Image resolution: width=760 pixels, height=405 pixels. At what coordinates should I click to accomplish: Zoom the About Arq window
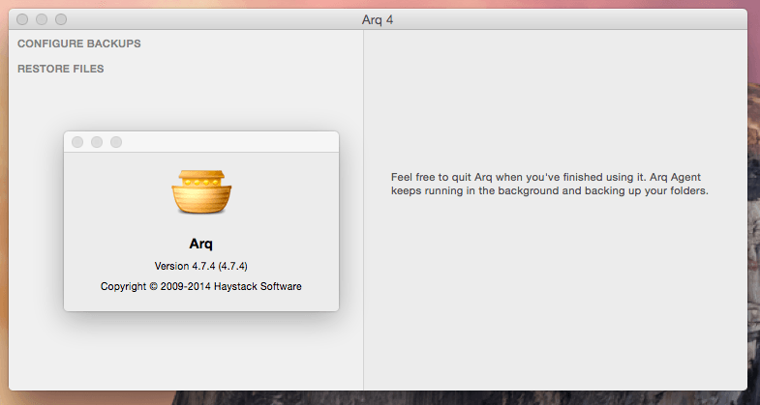116,142
